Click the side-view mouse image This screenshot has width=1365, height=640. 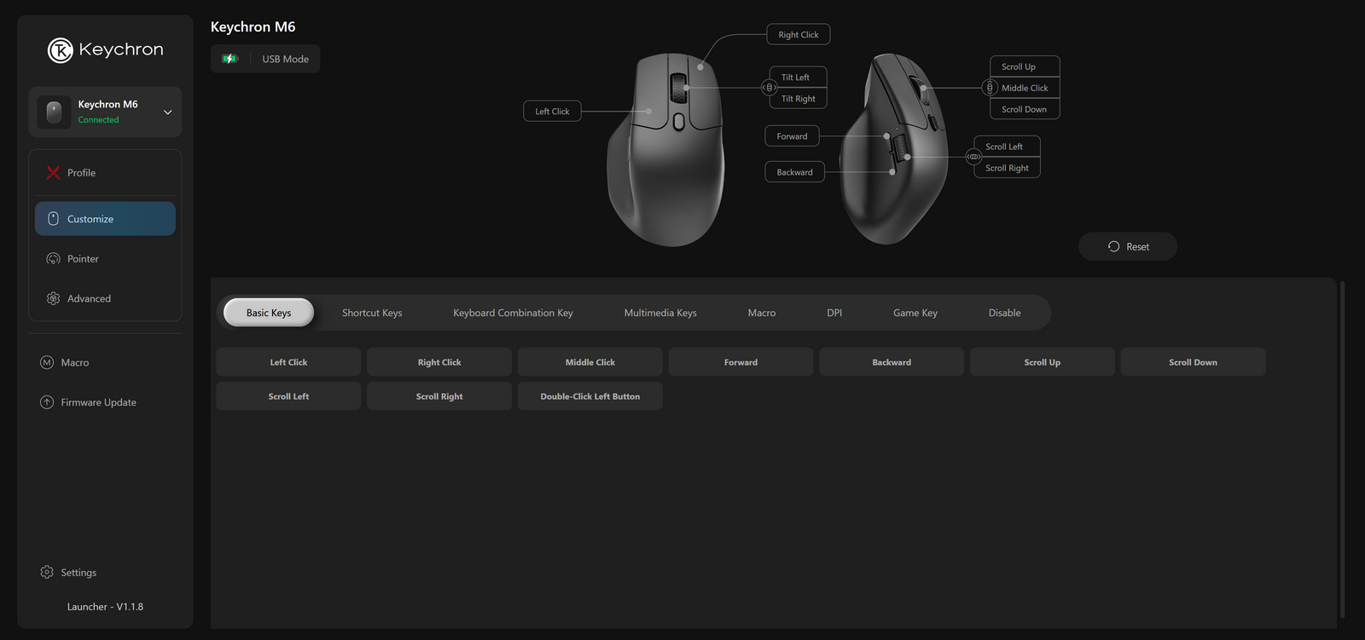coord(894,149)
